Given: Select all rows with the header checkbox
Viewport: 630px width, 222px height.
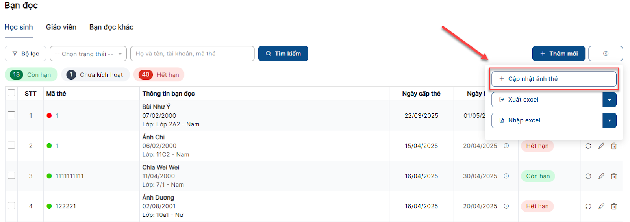Looking at the screenshot, I should (x=11, y=93).
